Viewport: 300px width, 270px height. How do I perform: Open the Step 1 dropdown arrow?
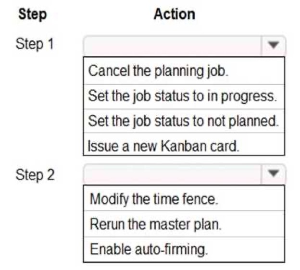(x=273, y=46)
